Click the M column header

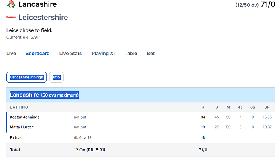click(x=228, y=107)
